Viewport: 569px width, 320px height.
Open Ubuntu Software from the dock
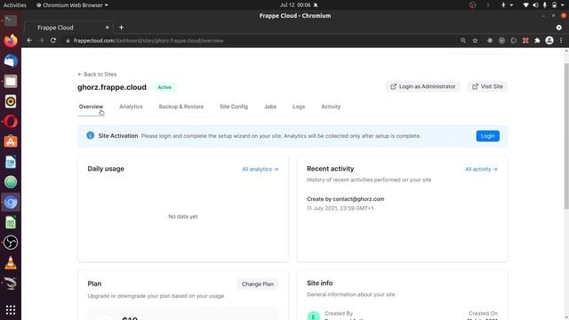11,141
